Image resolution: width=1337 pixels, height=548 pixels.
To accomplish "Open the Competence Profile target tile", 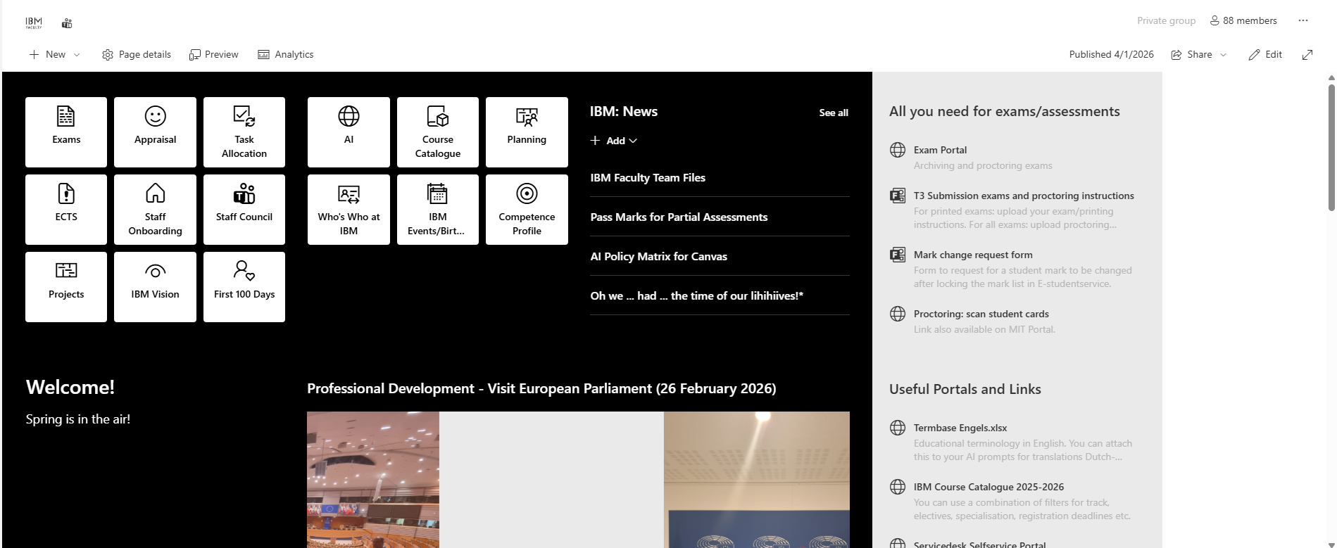I will click(527, 210).
